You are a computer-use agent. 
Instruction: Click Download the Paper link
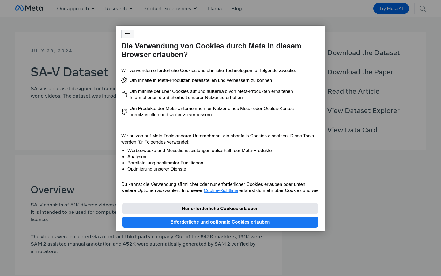click(x=360, y=72)
